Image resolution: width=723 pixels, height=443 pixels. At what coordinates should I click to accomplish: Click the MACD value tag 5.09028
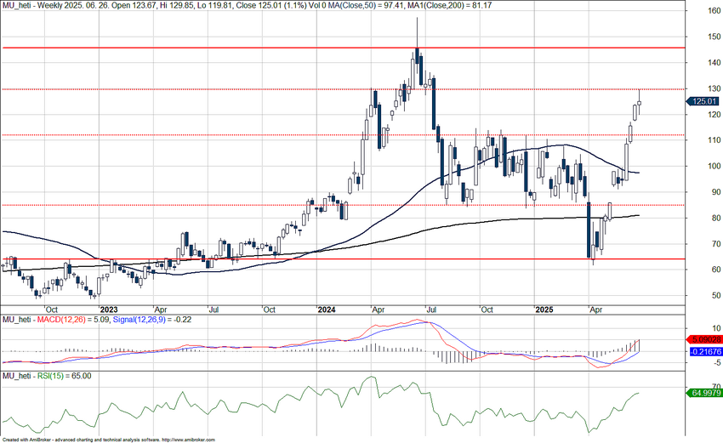[x=704, y=340]
